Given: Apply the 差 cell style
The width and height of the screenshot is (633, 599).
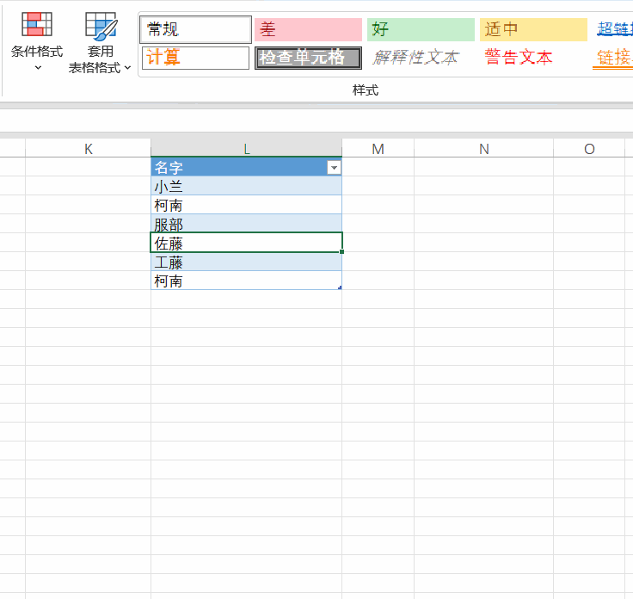Looking at the screenshot, I should pos(308,30).
